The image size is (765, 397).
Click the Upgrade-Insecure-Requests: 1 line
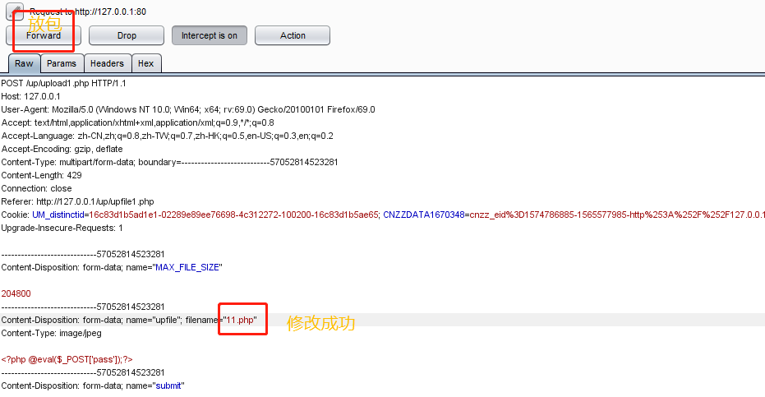tap(62, 228)
